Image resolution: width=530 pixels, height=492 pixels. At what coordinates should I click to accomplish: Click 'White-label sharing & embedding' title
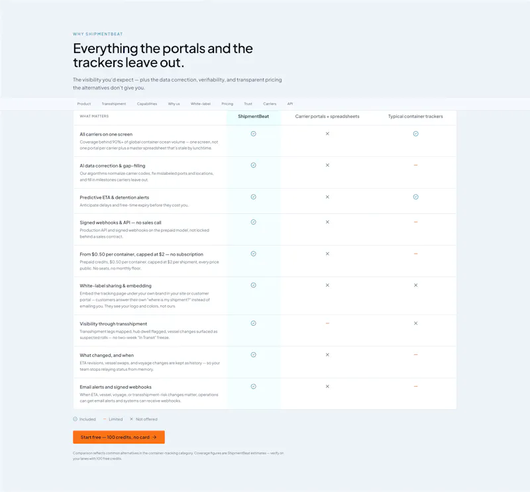115,286
